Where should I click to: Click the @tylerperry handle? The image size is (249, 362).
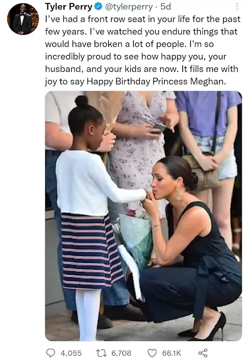point(129,7)
